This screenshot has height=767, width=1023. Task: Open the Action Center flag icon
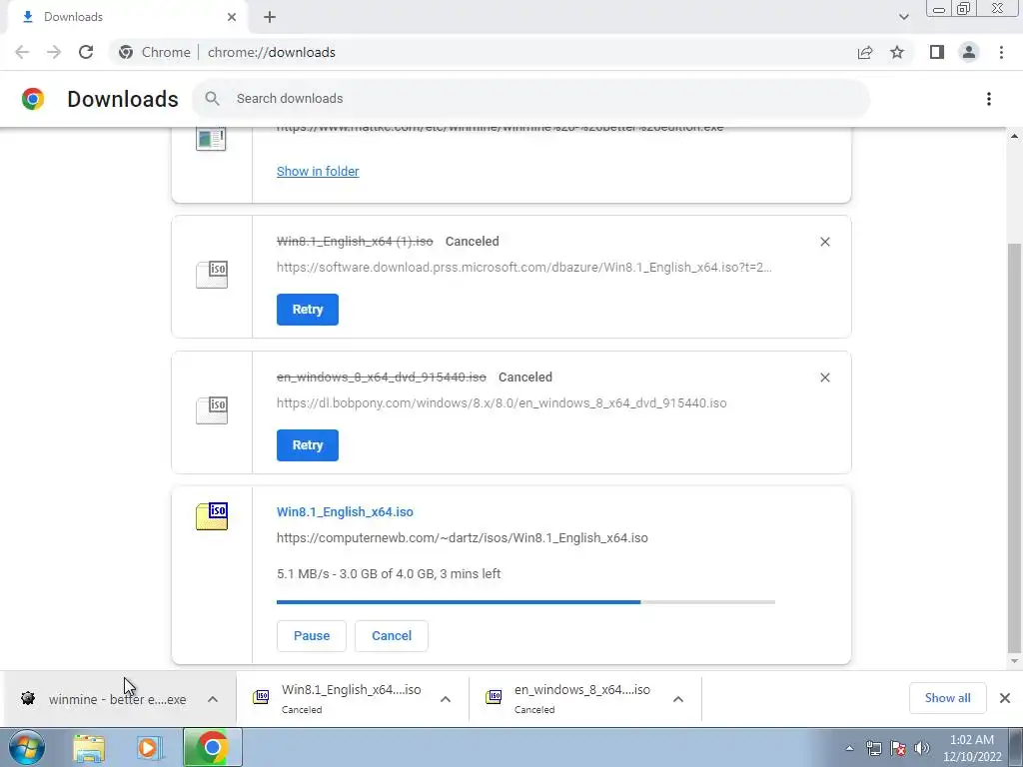click(x=898, y=748)
